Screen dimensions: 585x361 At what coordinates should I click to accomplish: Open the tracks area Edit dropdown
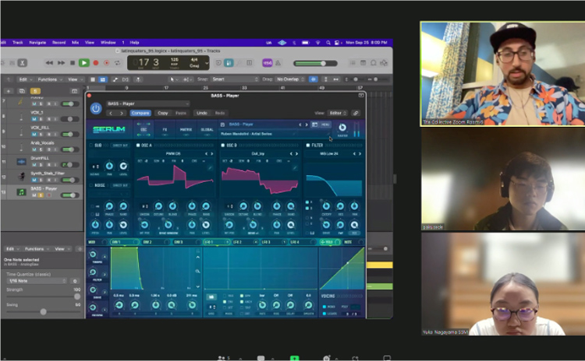click(x=26, y=79)
